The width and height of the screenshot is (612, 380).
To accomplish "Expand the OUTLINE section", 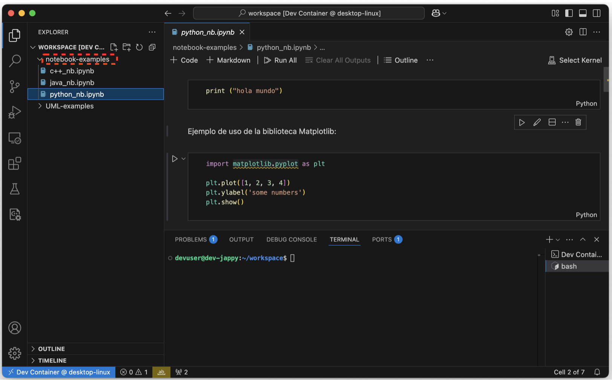I will pos(96,349).
